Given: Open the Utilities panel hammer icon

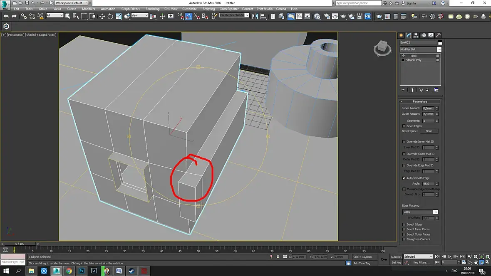Looking at the screenshot, I should 439,35.
